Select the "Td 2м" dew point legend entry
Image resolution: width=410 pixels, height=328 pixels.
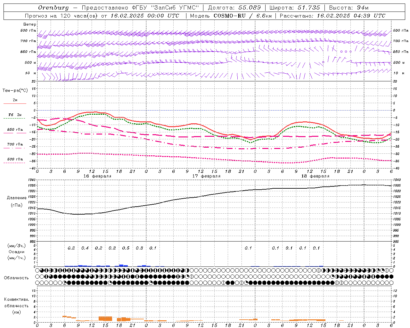[x=15, y=115]
